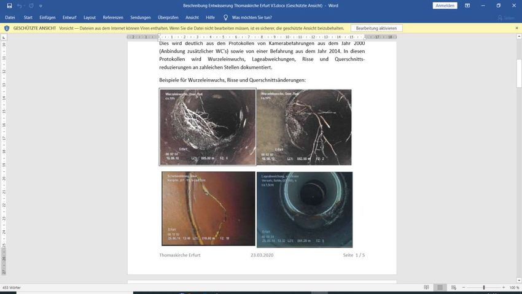The height and width of the screenshot is (294, 522).
Task: Close the protected view message bar
Action: [516, 28]
